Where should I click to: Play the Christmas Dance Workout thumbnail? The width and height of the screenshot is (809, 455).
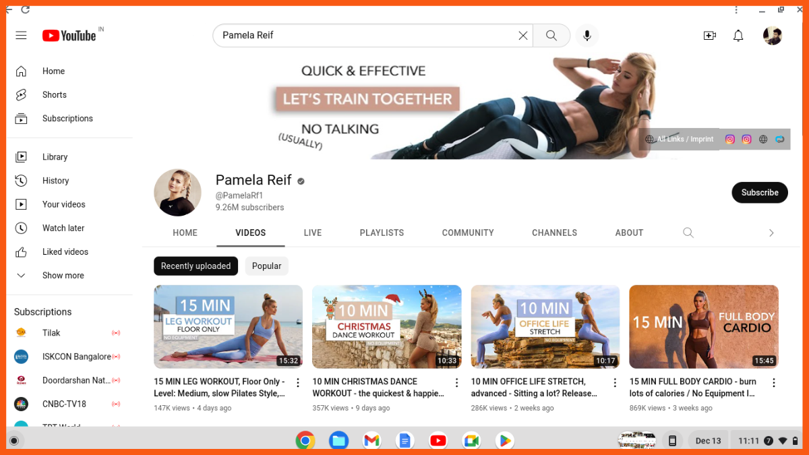click(x=387, y=327)
